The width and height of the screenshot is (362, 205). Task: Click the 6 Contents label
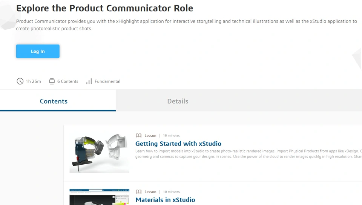click(x=68, y=81)
